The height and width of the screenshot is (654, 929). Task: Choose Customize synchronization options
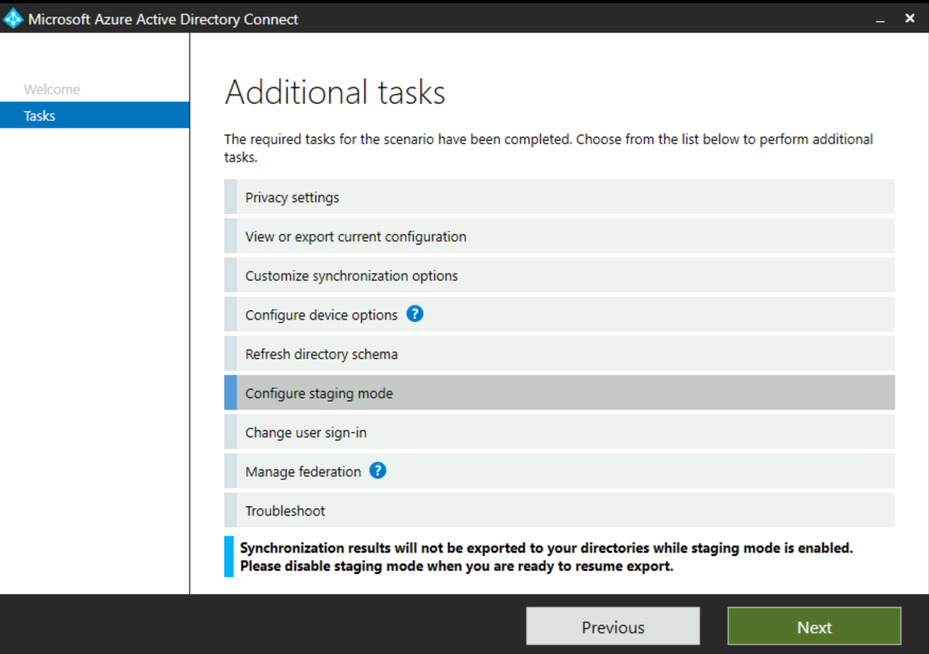tap(559, 275)
